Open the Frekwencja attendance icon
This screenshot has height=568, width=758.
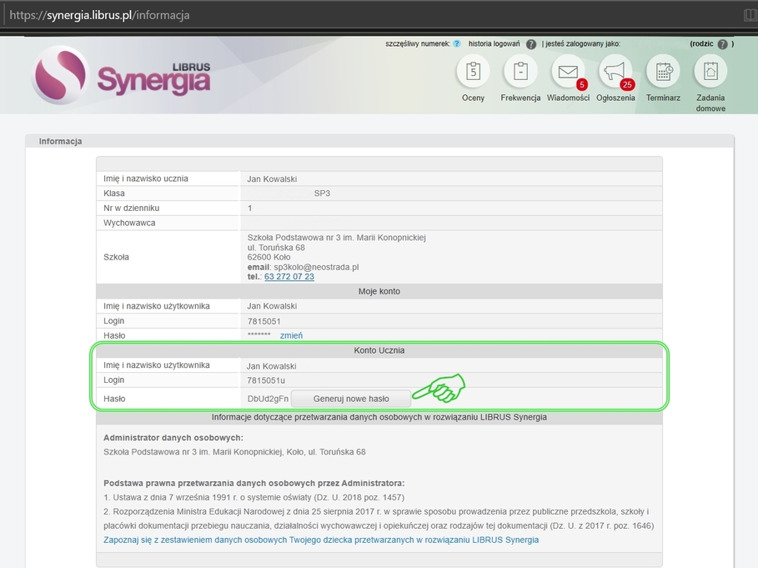520,72
